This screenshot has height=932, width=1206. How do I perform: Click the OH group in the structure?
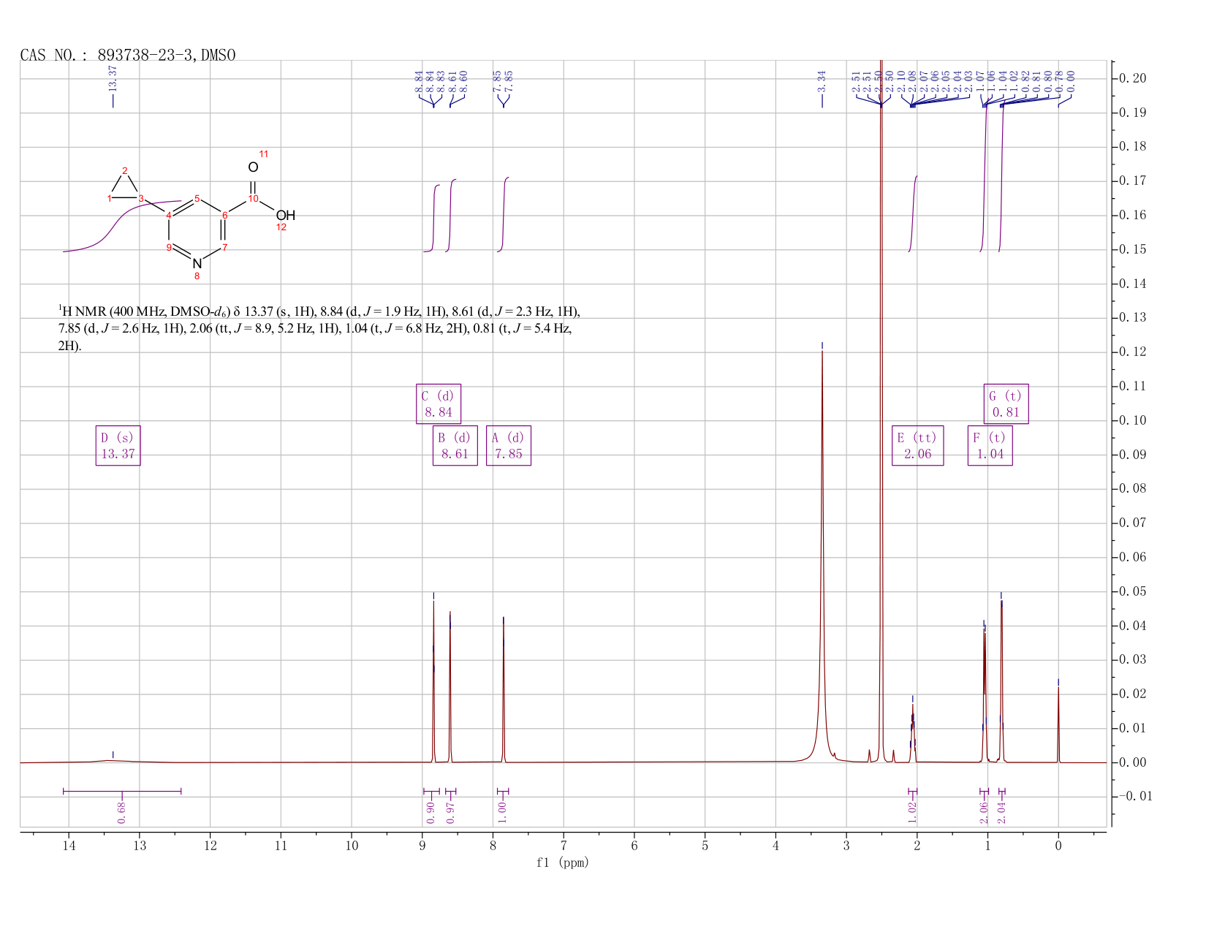click(286, 216)
